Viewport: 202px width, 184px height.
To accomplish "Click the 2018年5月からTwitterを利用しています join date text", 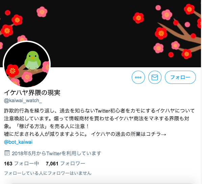I will [x=56, y=153].
